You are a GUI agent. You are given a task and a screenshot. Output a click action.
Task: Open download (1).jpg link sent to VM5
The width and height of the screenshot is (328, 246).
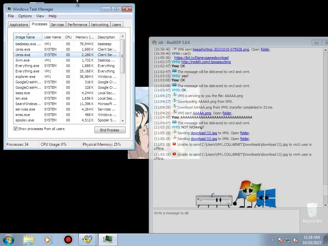click(x=204, y=133)
